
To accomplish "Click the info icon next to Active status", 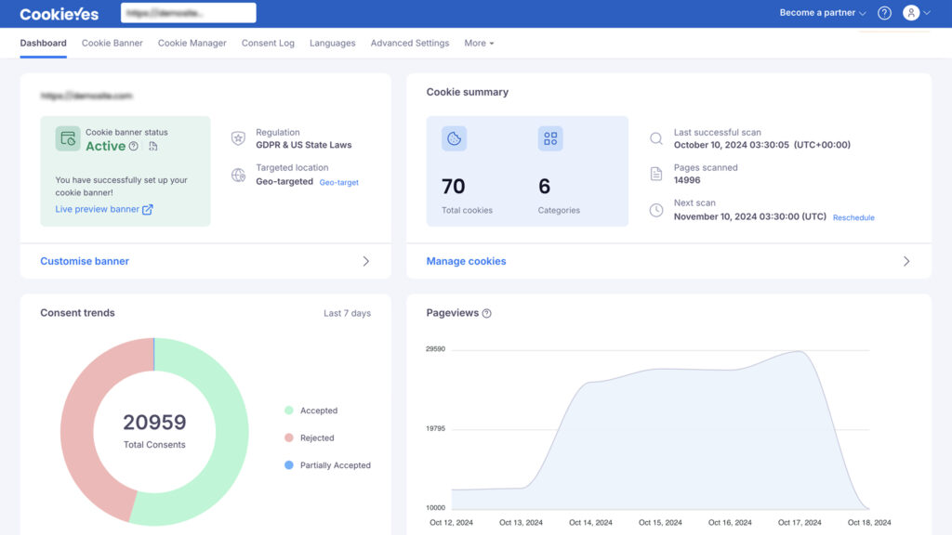I will (134, 147).
